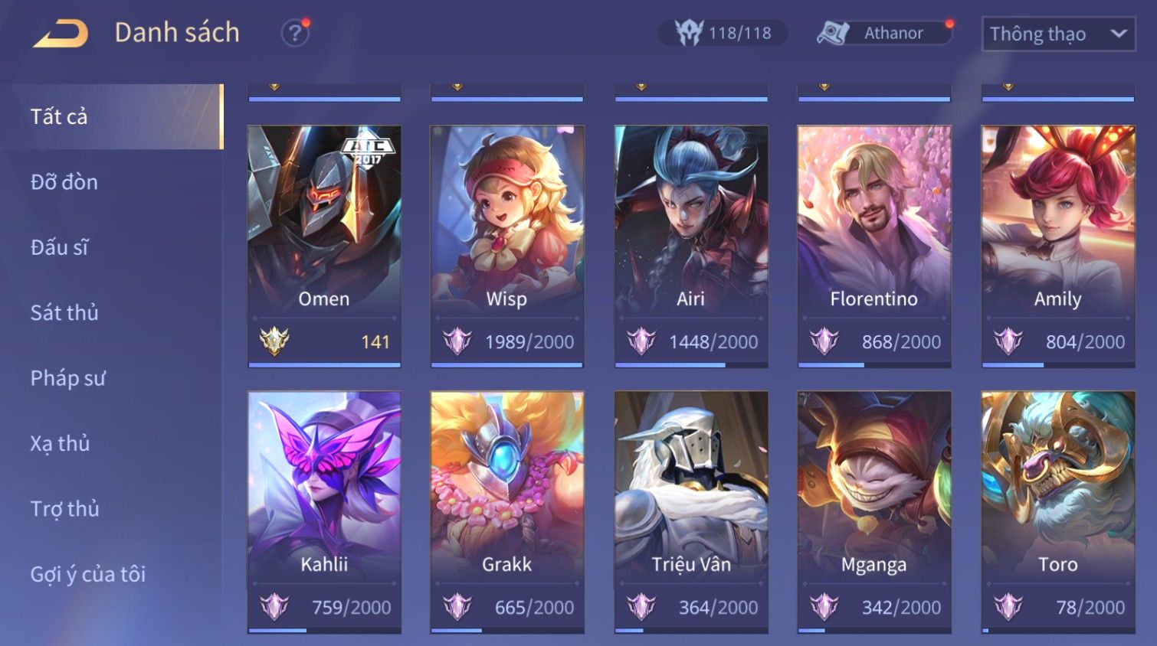Select the Trợ thủ category tab
The image size is (1157, 646).
(x=64, y=509)
